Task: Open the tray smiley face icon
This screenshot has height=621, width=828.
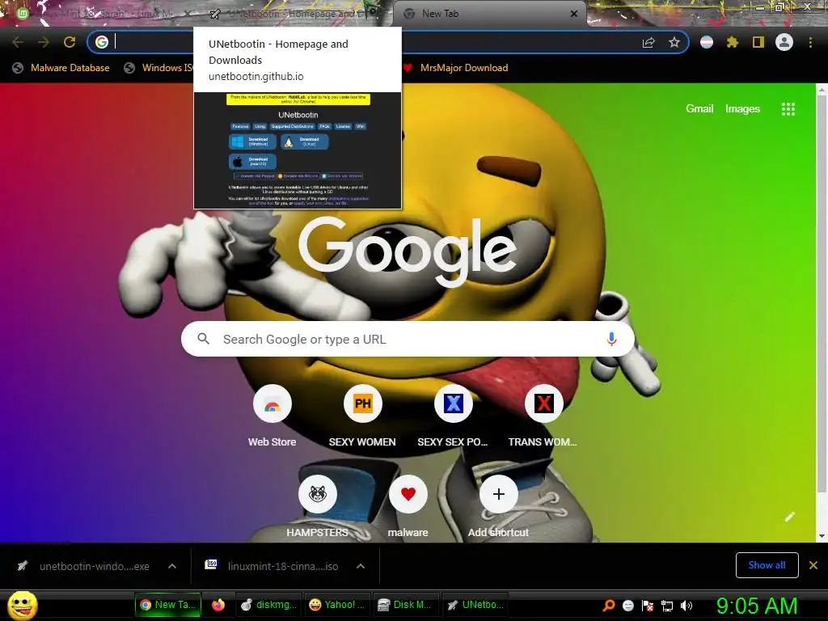Action: point(627,605)
